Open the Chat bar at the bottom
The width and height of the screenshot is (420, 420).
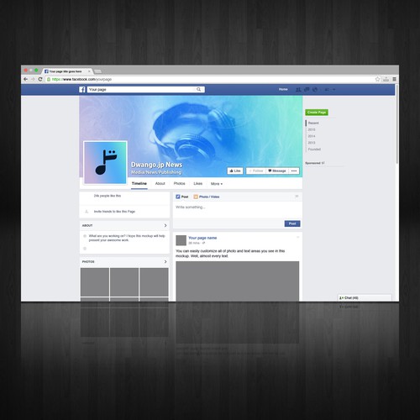click(365, 298)
